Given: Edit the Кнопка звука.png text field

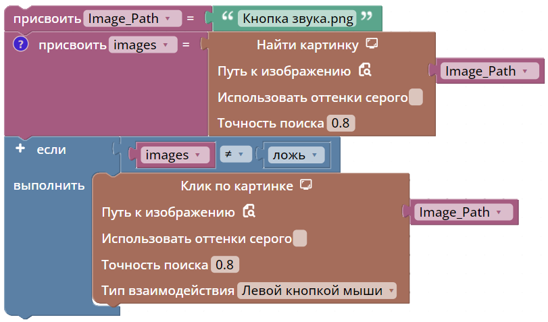Looking at the screenshot, I should 297,18.
